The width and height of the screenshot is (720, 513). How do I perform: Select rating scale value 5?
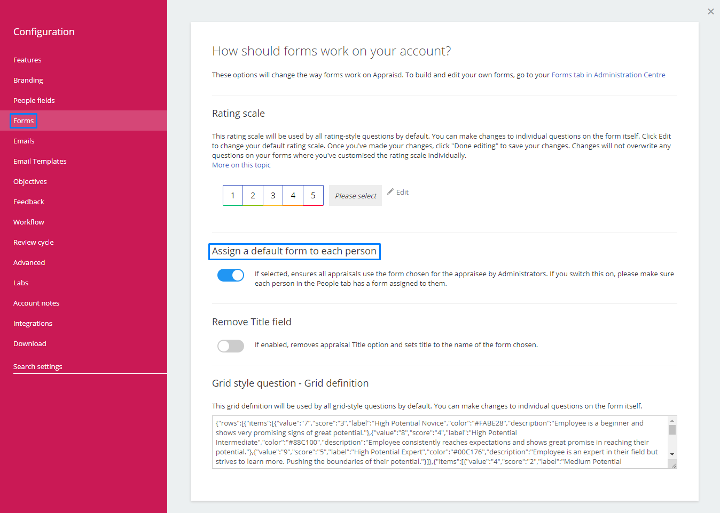(314, 195)
